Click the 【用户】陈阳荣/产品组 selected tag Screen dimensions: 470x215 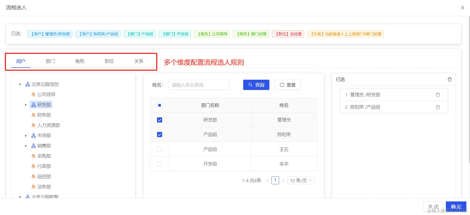point(98,34)
